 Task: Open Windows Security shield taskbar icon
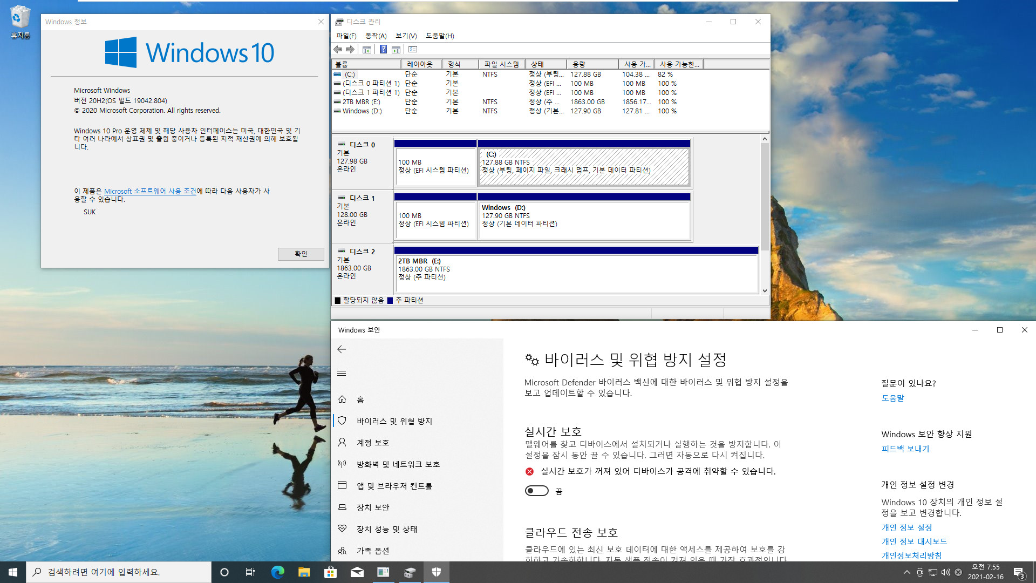[x=437, y=572]
